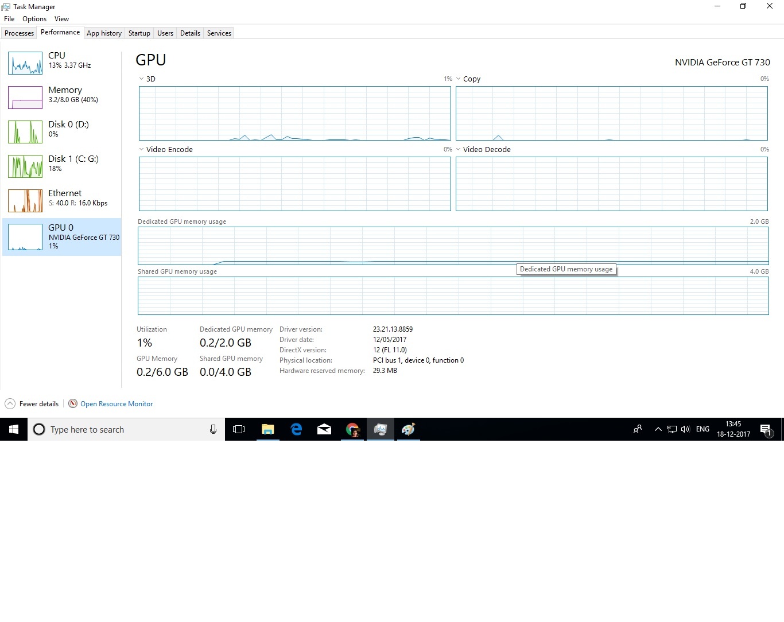This screenshot has width=784, height=622.
Task: Open the Memory usage graph thumbnail
Action: [25, 98]
